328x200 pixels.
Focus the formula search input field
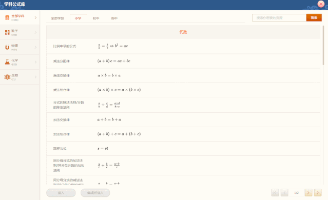279,18
